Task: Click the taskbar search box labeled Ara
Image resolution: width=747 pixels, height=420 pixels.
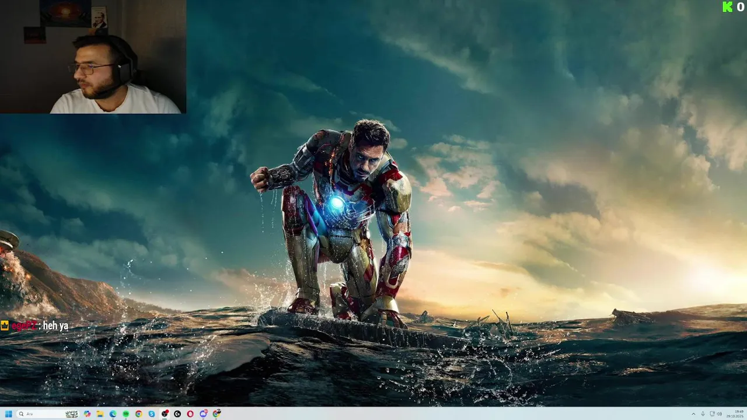Action: coord(48,414)
